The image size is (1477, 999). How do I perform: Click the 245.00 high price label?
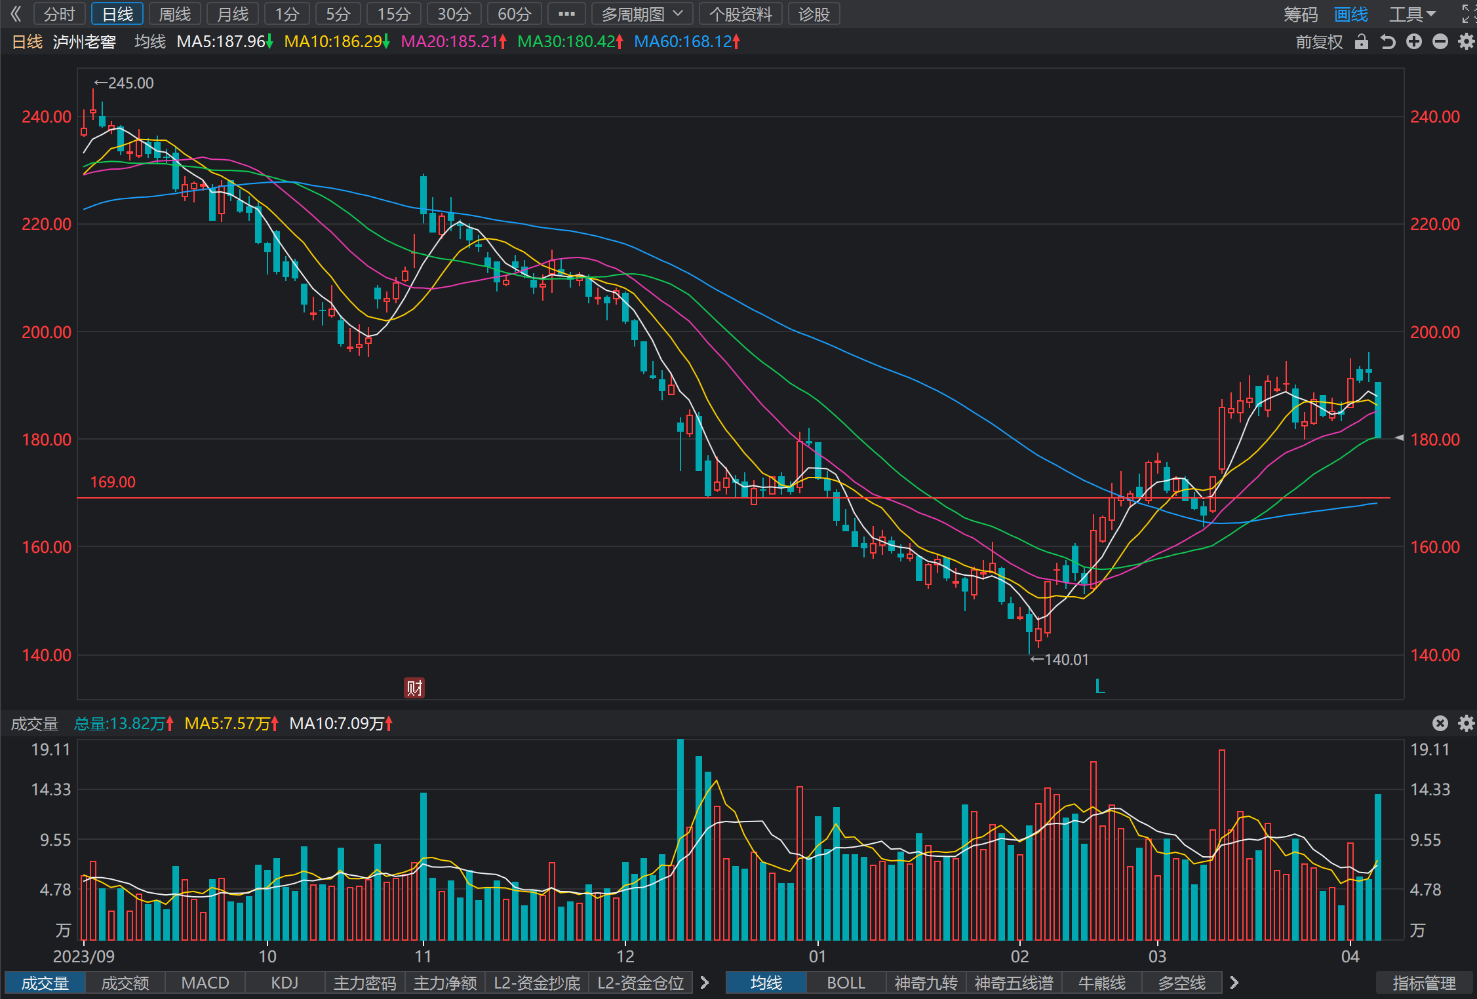pos(124,83)
